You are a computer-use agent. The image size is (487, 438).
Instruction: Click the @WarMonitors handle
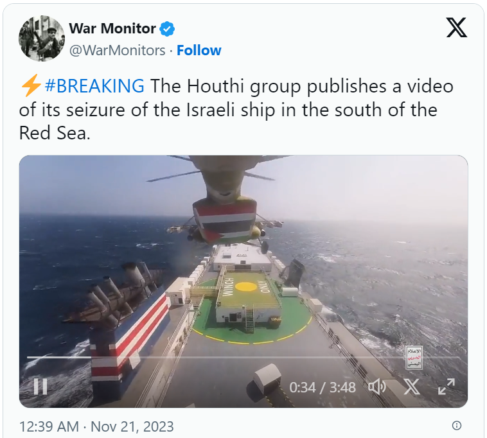point(117,50)
